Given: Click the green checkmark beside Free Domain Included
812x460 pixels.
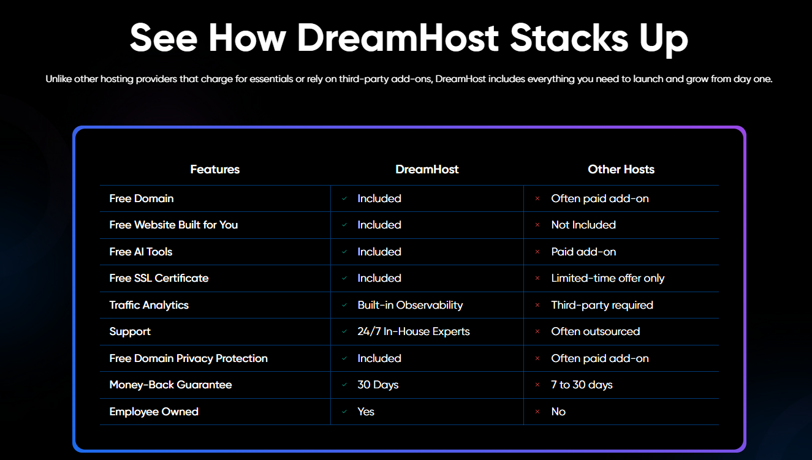Looking at the screenshot, I should tap(345, 198).
